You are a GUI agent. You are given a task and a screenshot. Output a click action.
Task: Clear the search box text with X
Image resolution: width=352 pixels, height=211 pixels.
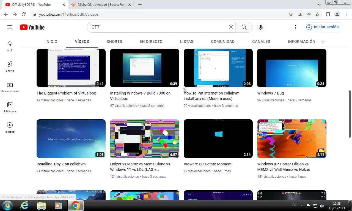(231, 27)
